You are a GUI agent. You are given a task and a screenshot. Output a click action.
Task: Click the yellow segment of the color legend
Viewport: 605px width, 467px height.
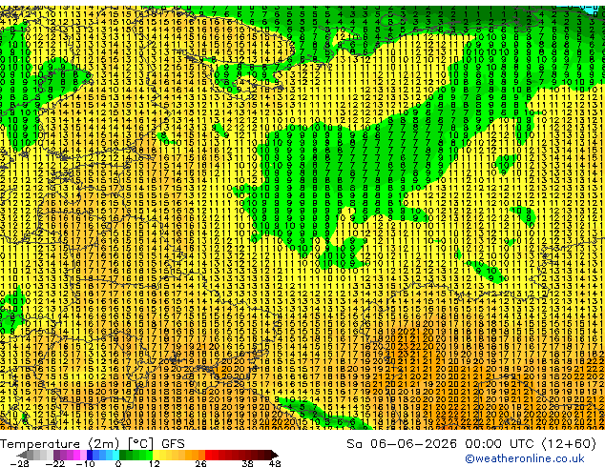pyautogui.click(x=156, y=455)
